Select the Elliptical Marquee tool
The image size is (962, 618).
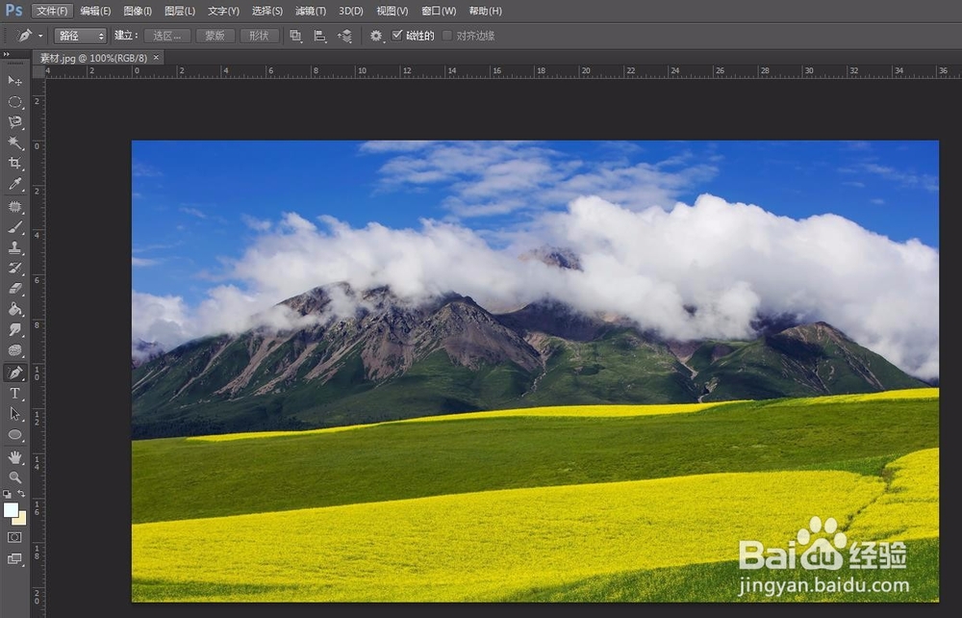[14, 102]
